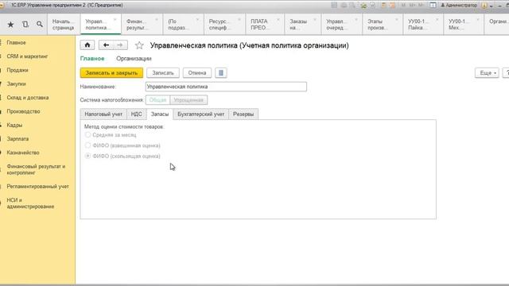
Task: Choose Упрощенная taxation system toggle
Action: [x=188, y=100]
